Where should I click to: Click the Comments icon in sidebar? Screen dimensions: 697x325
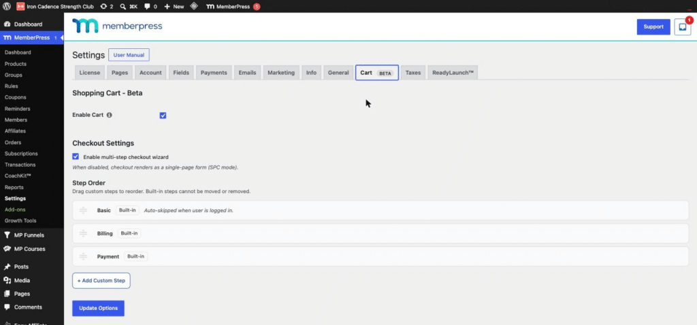[x=7, y=307]
